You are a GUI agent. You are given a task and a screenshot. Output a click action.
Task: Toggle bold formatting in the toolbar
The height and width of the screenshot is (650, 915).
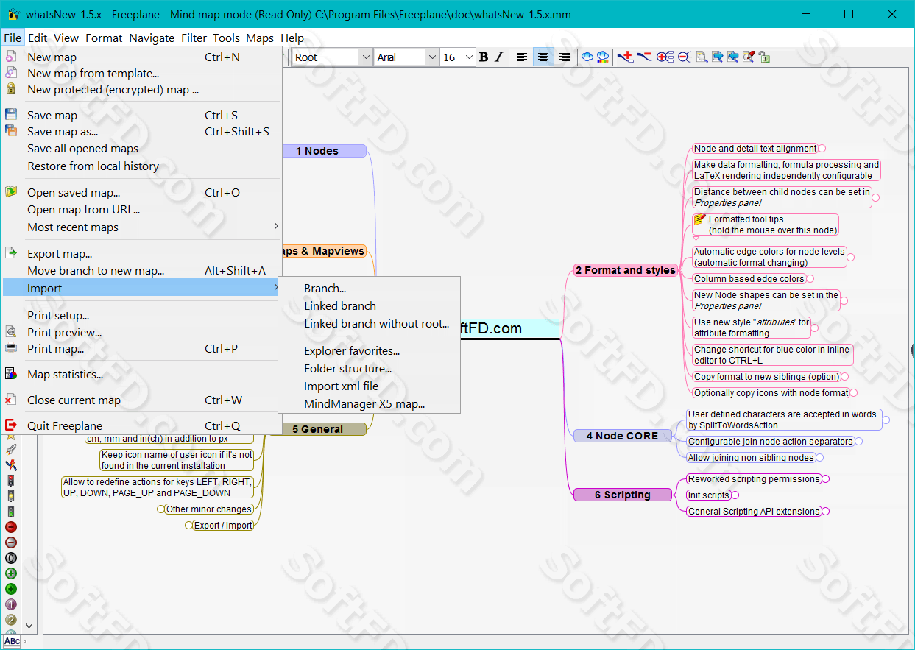coord(484,57)
